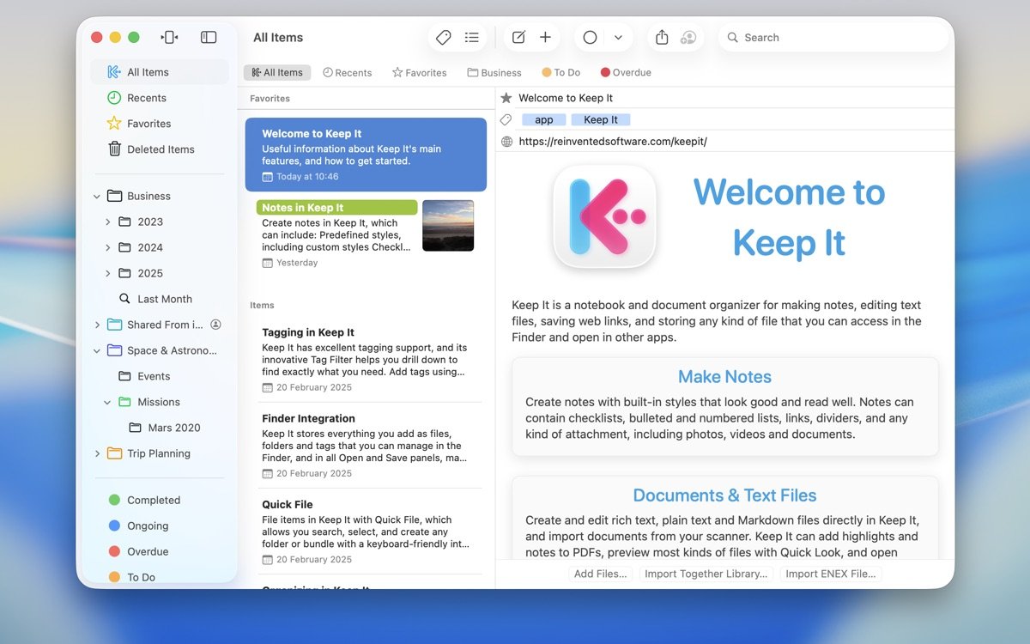Screen dimensions: 1030x644
Task: Collapse the Missions folder
Action: 106,402
